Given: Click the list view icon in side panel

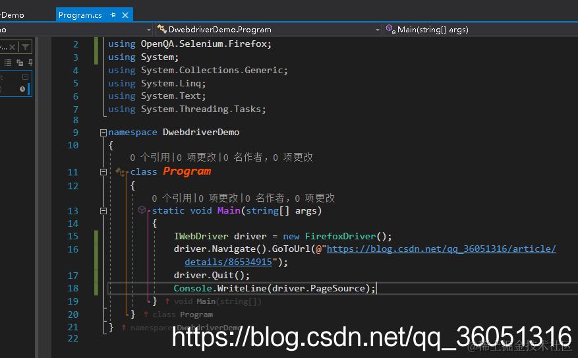Looking at the screenshot, I should 8,63.
